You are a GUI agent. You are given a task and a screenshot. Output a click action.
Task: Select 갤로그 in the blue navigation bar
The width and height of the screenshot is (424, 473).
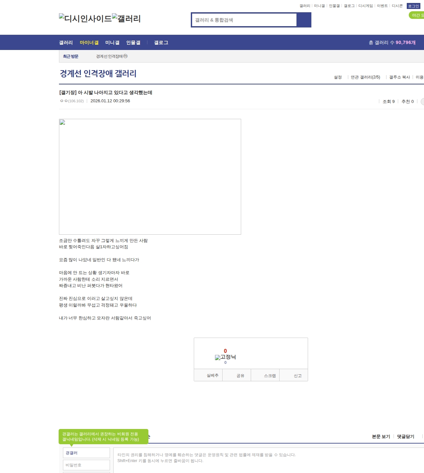(161, 42)
